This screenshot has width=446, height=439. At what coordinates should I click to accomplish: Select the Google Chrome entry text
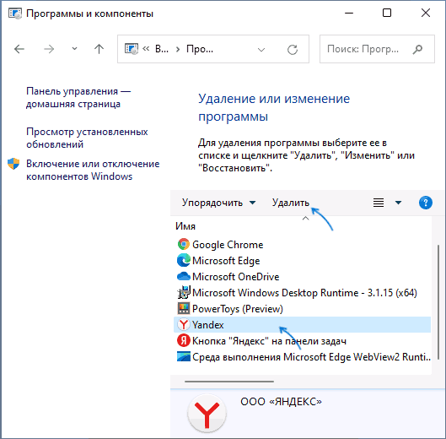tap(228, 245)
